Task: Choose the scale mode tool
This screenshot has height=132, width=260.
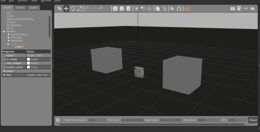Action: (80, 8)
